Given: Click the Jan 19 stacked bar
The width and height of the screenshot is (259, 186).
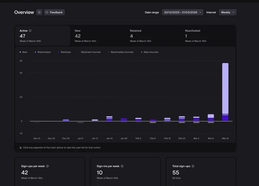Looking at the screenshot, I should (x=109, y=119).
